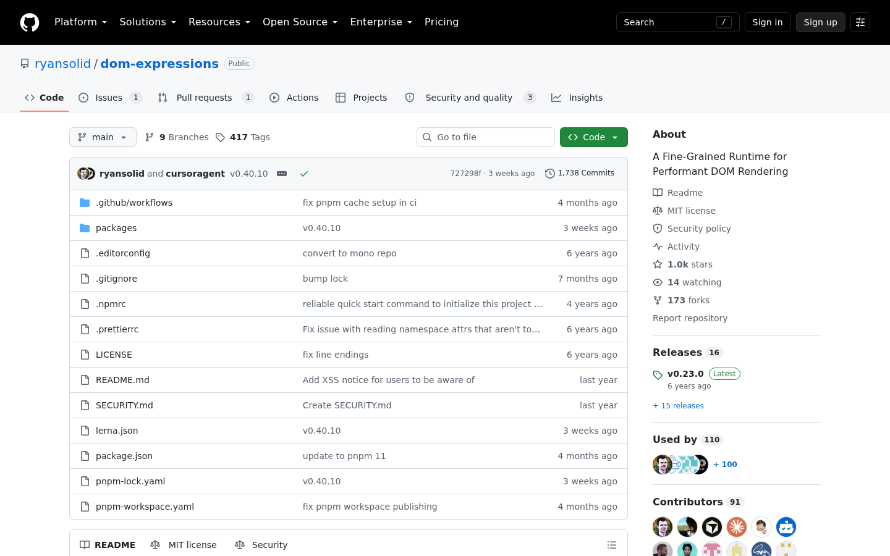
Task: Click the Sign in button
Action: click(x=768, y=22)
